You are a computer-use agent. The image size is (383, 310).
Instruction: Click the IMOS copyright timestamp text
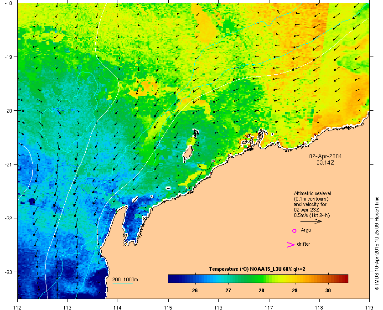(377, 243)
